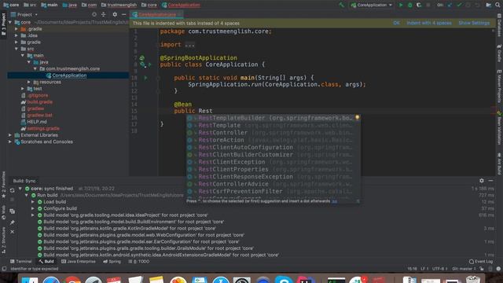503x283 pixels.
Task: Expand the gradle folder in project tree
Action: [x=17, y=42]
